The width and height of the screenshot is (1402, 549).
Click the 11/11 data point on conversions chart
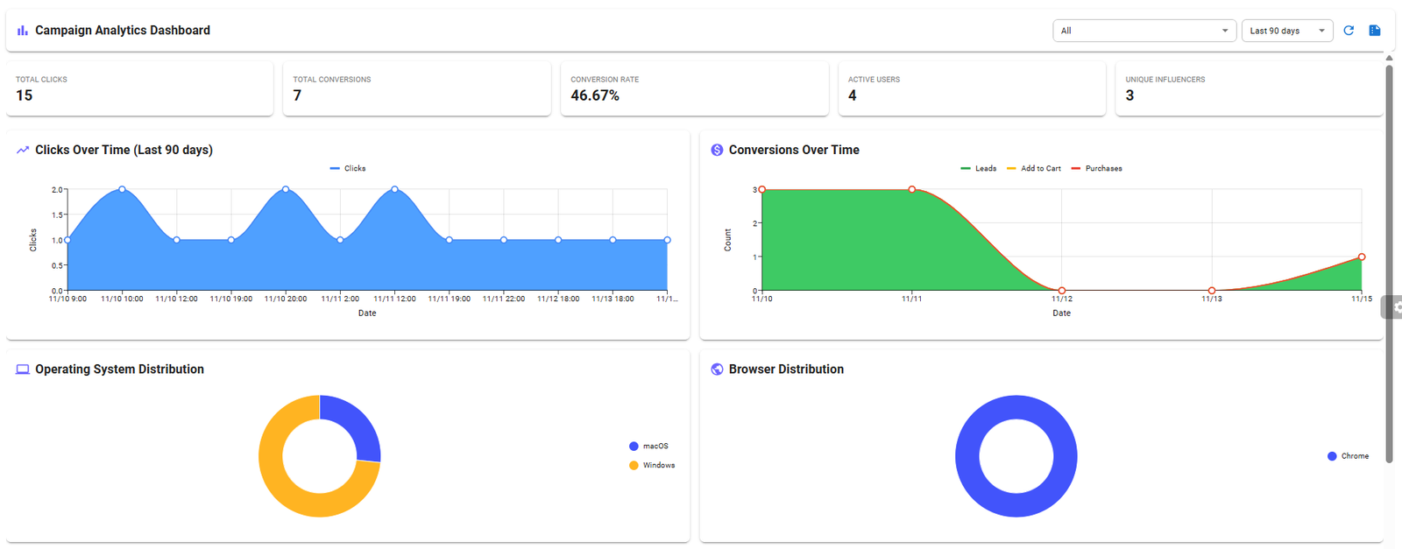click(x=912, y=189)
